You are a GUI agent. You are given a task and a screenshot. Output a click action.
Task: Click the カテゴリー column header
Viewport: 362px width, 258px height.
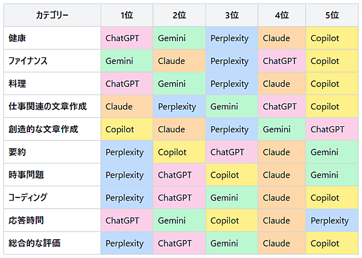[x=51, y=15]
